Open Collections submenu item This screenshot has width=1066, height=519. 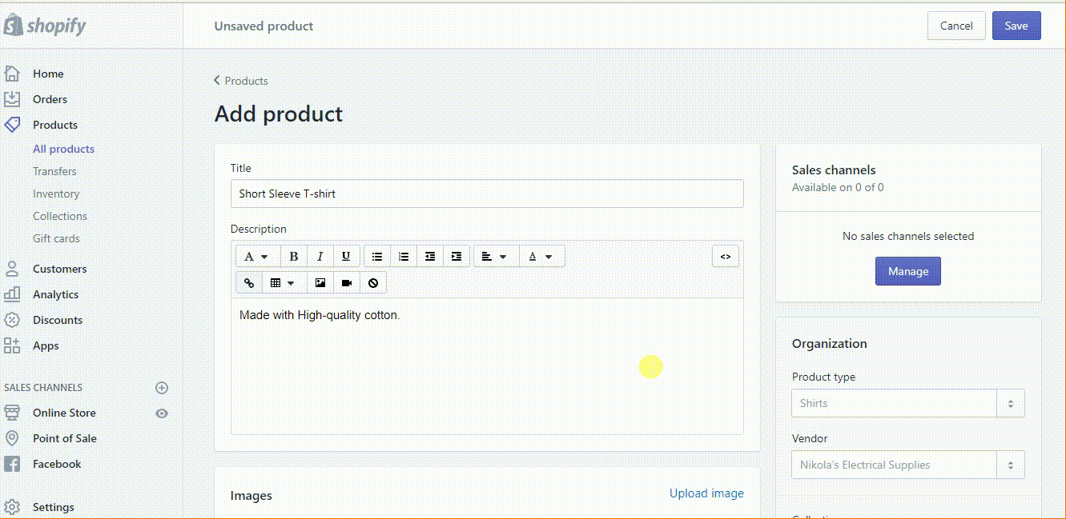[x=60, y=216]
